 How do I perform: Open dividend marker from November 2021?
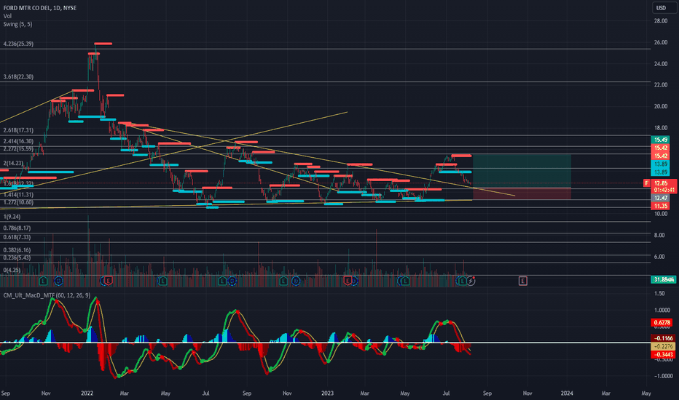click(x=58, y=281)
